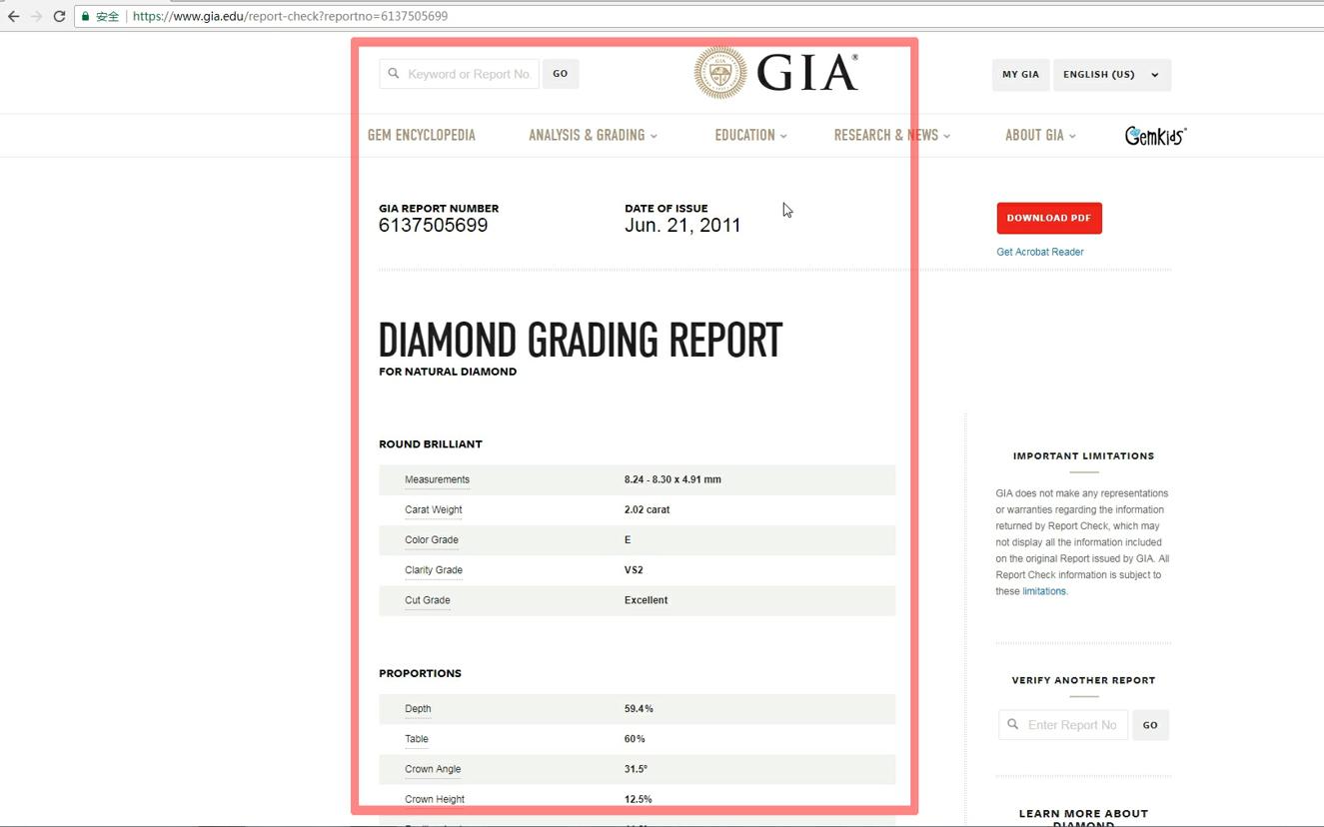Open the English (US) language dropdown
Image resolution: width=1324 pixels, height=827 pixels.
pos(1111,75)
